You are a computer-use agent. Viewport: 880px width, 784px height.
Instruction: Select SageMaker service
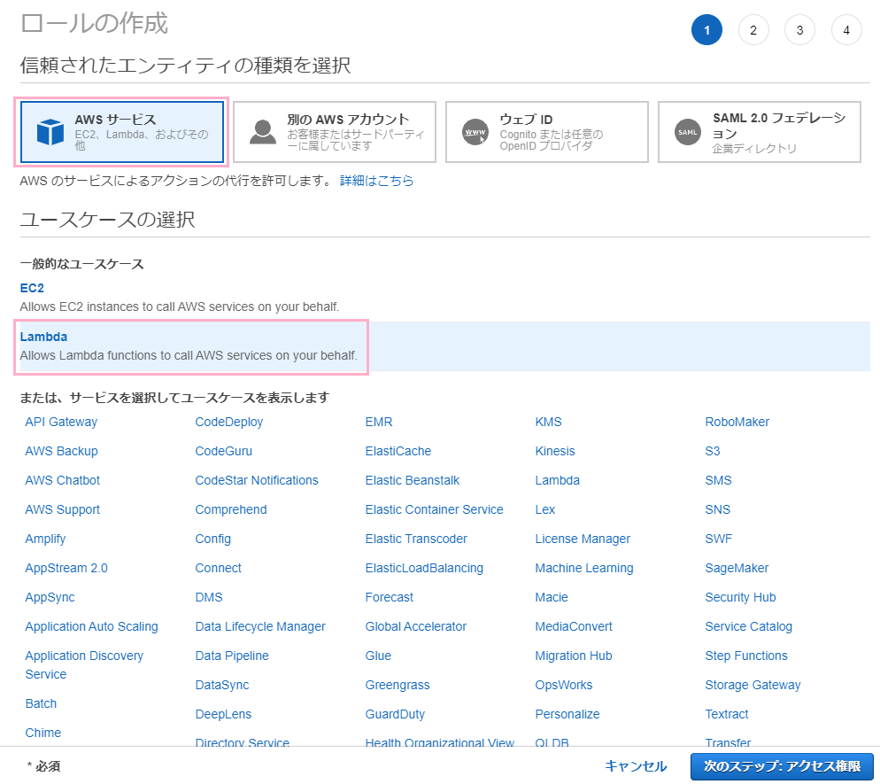point(737,568)
